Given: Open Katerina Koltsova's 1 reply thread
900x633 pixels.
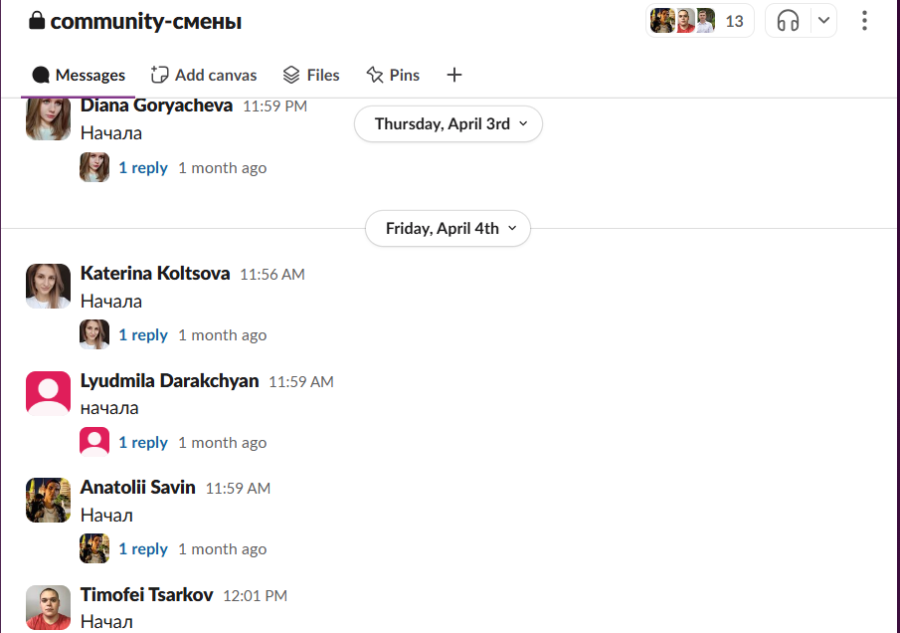Looking at the screenshot, I should point(143,335).
